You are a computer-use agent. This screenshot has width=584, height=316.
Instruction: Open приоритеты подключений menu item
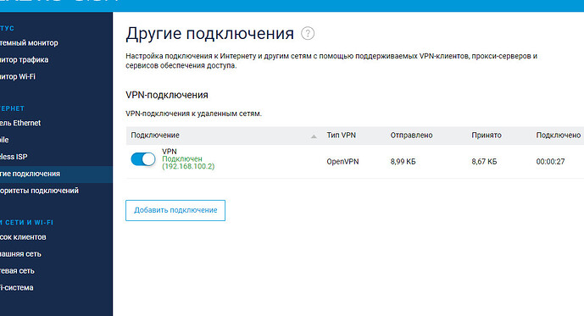[40, 191]
